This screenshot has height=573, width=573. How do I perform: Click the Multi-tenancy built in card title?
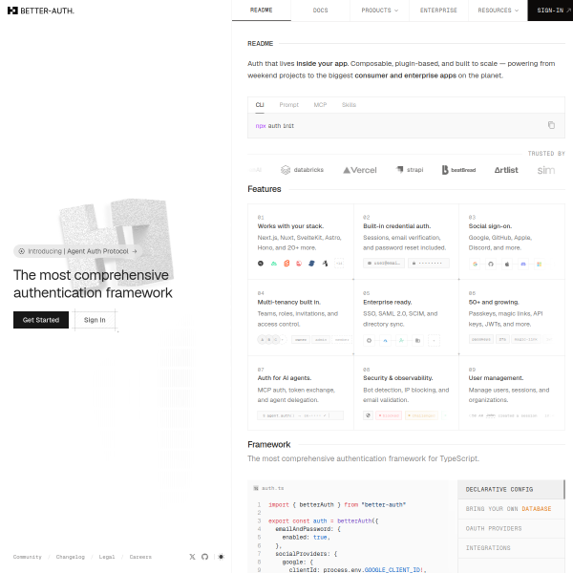pyautogui.click(x=288, y=302)
